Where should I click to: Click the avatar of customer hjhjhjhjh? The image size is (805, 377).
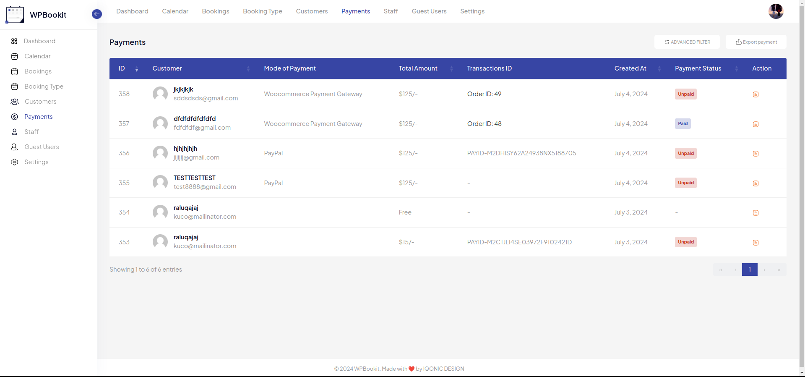pyautogui.click(x=160, y=153)
